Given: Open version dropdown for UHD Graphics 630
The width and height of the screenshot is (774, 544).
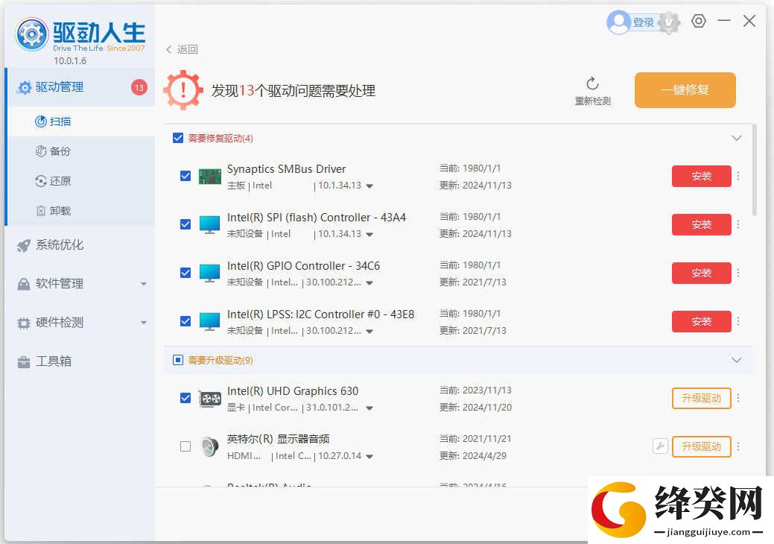Looking at the screenshot, I should coord(369,408).
